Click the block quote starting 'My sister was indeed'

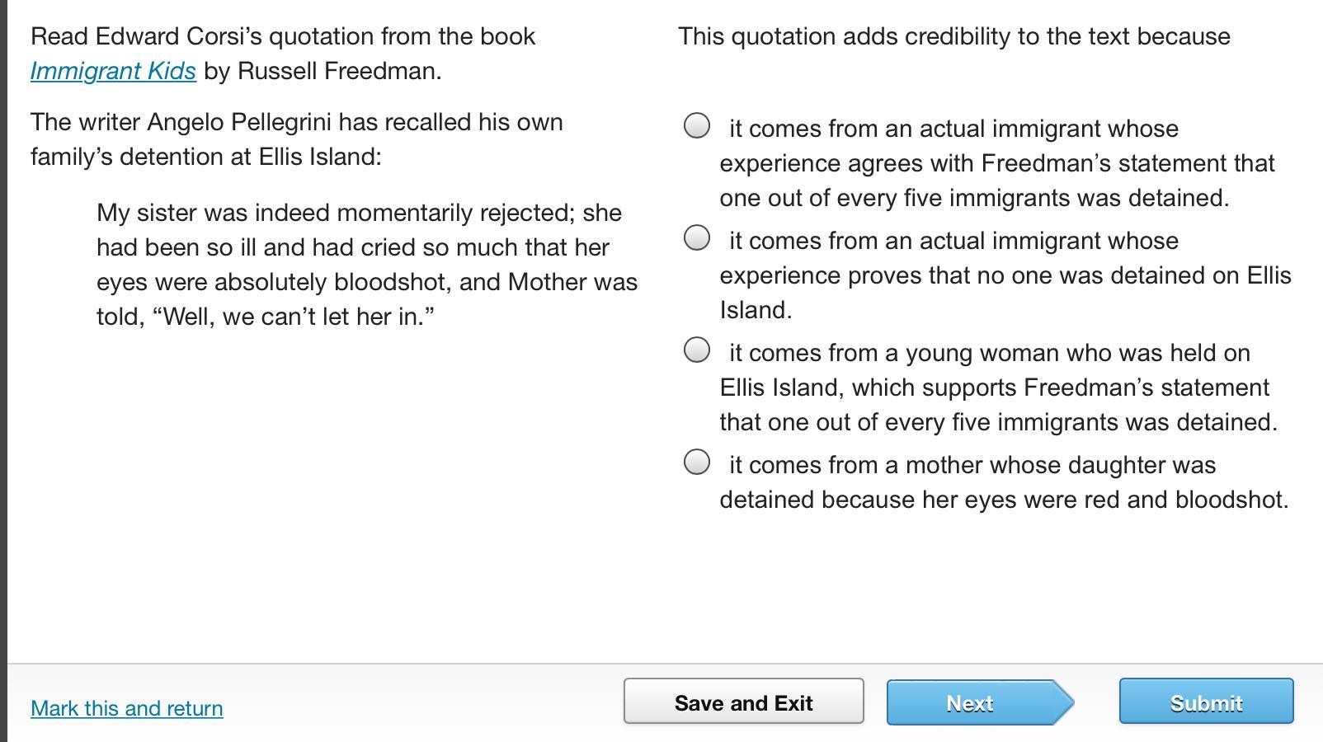tap(366, 247)
